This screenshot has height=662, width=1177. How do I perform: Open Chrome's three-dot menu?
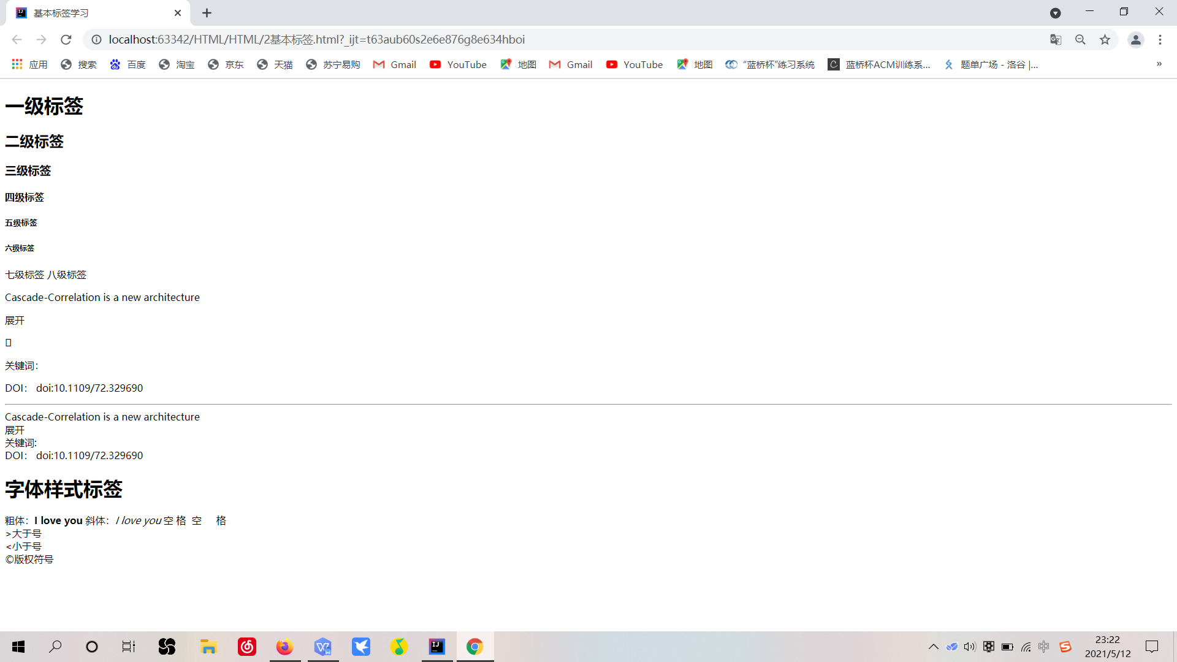click(x=1160, y=40)
